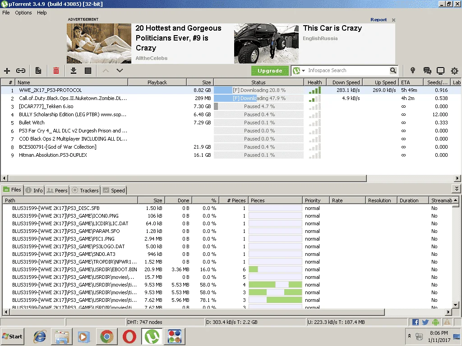Open the File menu
Image resolution: width=462 pixels, height=346 pixels.
[x=6, y=13]
